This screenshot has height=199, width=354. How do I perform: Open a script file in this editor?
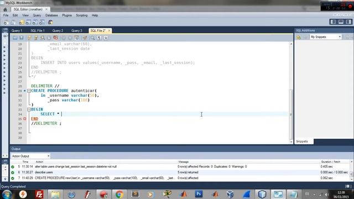pos(15,38)
